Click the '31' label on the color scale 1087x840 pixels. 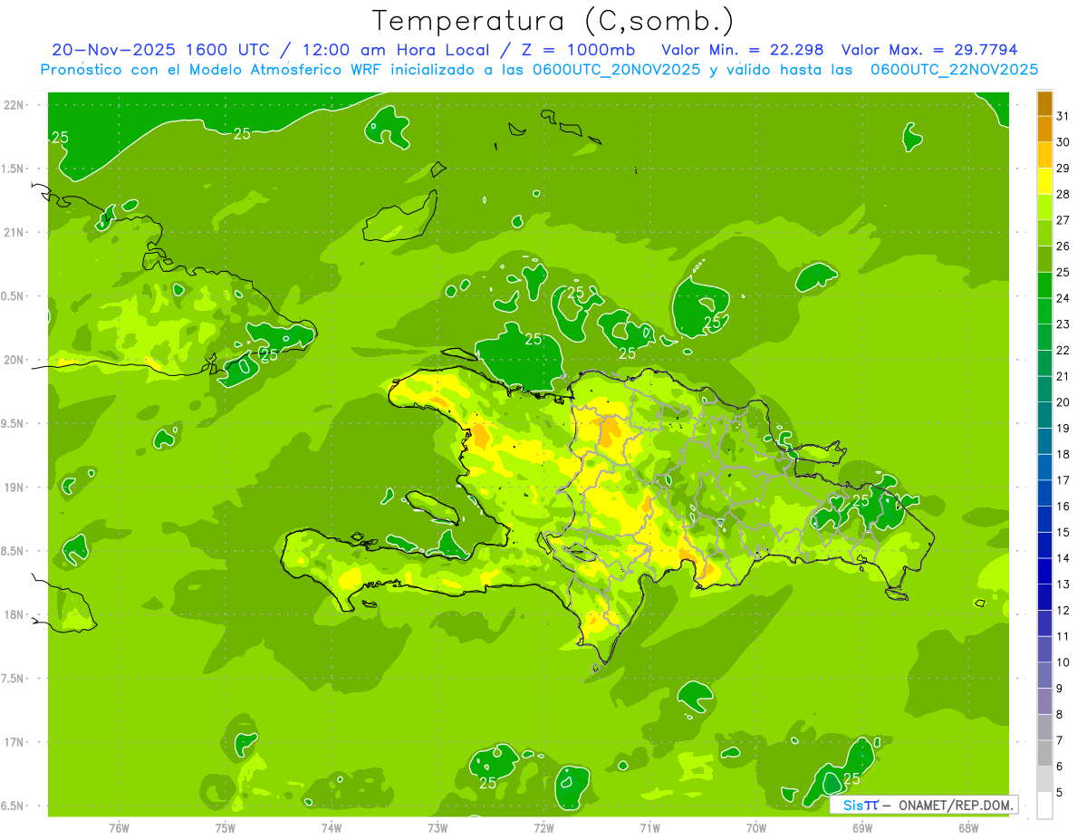1063,116
